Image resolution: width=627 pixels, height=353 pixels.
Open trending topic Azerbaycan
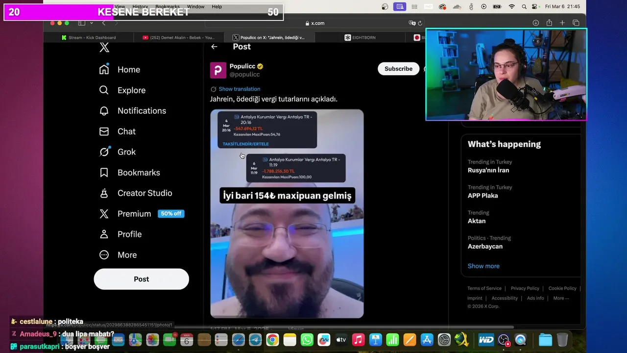tap(485, 247)
